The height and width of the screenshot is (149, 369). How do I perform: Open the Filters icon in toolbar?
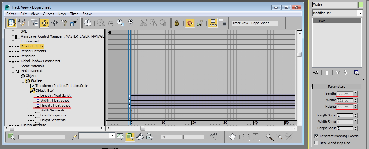click(x=35, y=23)
